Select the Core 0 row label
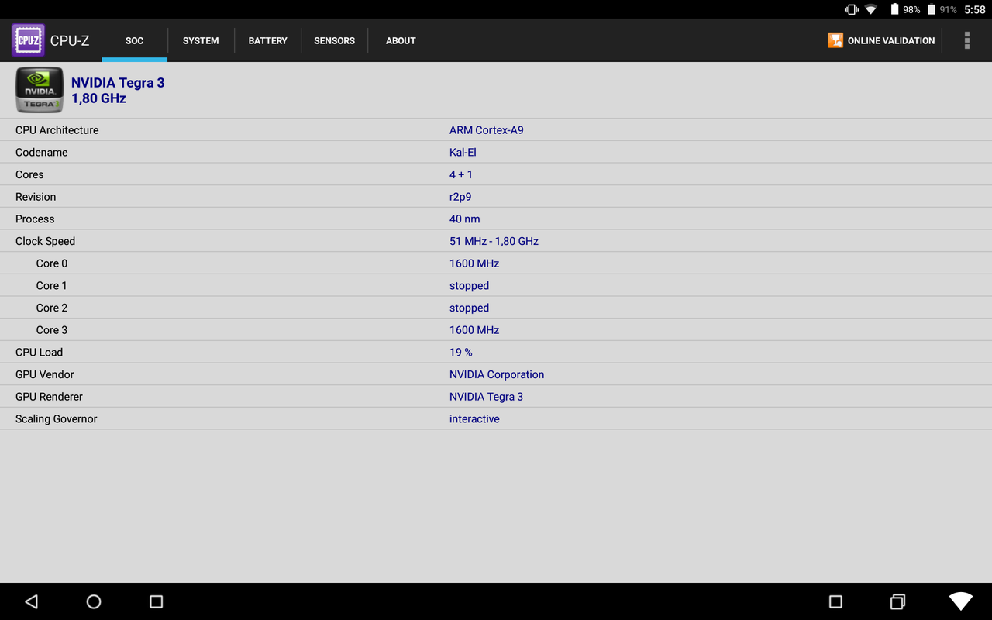The width and height of the screenshot is (992, 620). [52, 263]
